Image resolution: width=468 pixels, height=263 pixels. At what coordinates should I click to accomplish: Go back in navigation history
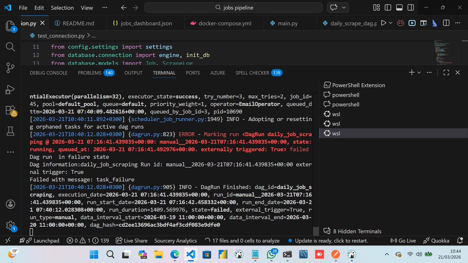point(124,8)
